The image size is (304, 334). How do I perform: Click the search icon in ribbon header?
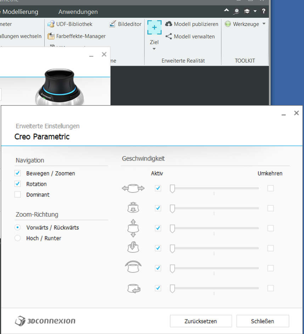coord(236,11)
